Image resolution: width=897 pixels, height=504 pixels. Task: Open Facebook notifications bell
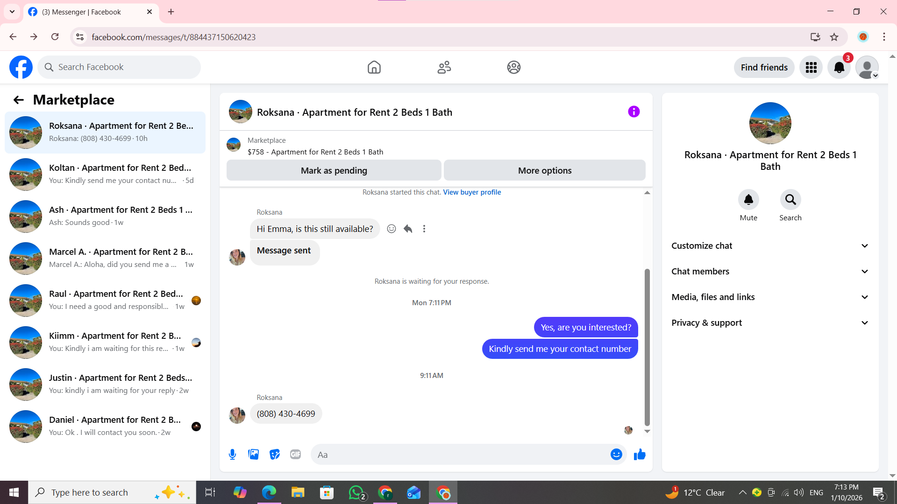(839, 67)
